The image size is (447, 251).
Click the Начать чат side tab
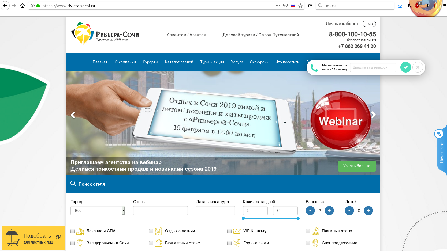tap(442, 153)
